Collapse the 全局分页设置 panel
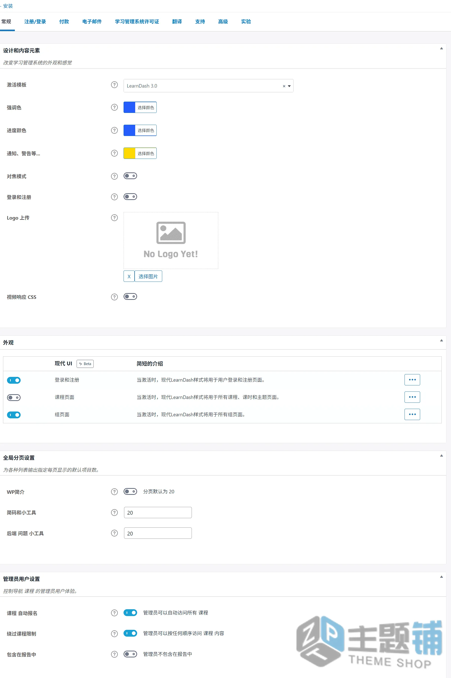Viewport: 451px width, 678px height. 441,455
